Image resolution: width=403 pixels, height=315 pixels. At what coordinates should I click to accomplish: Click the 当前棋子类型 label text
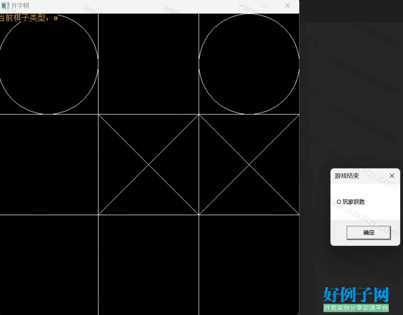[28, 18]
